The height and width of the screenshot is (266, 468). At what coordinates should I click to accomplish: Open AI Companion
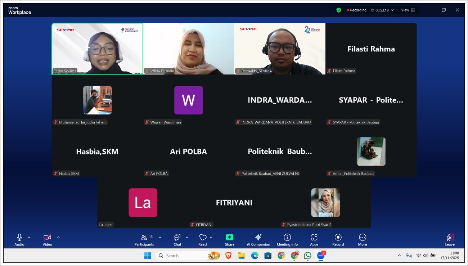[258, 239]
